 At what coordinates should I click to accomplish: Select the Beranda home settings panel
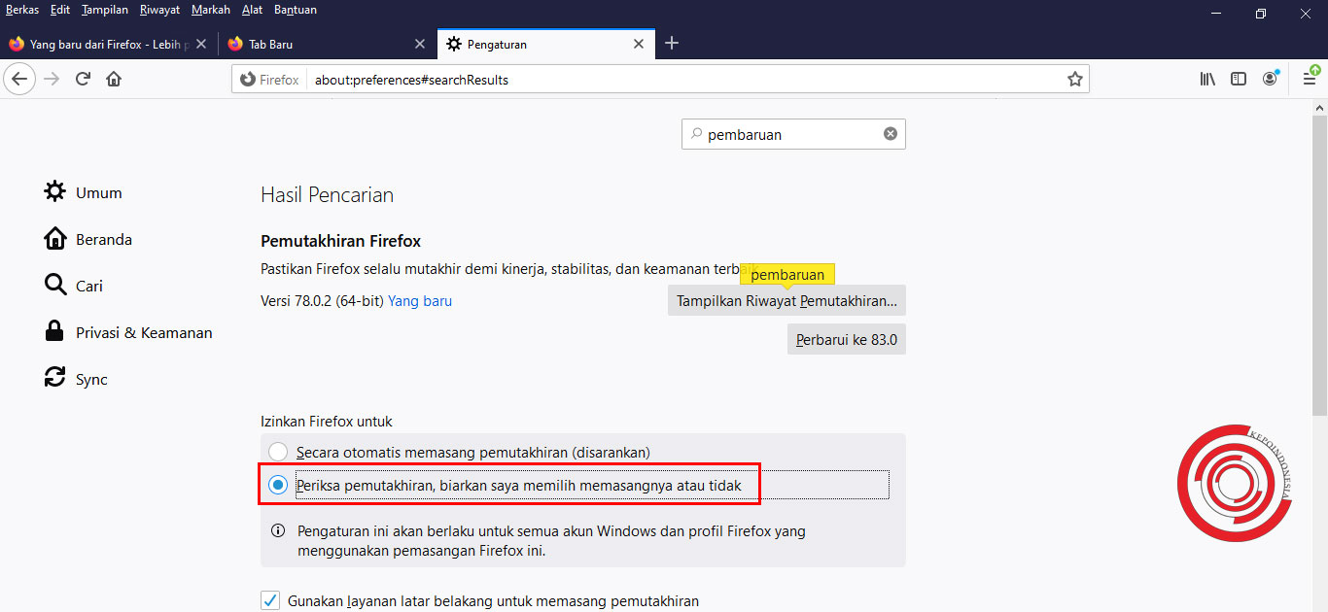104,238
